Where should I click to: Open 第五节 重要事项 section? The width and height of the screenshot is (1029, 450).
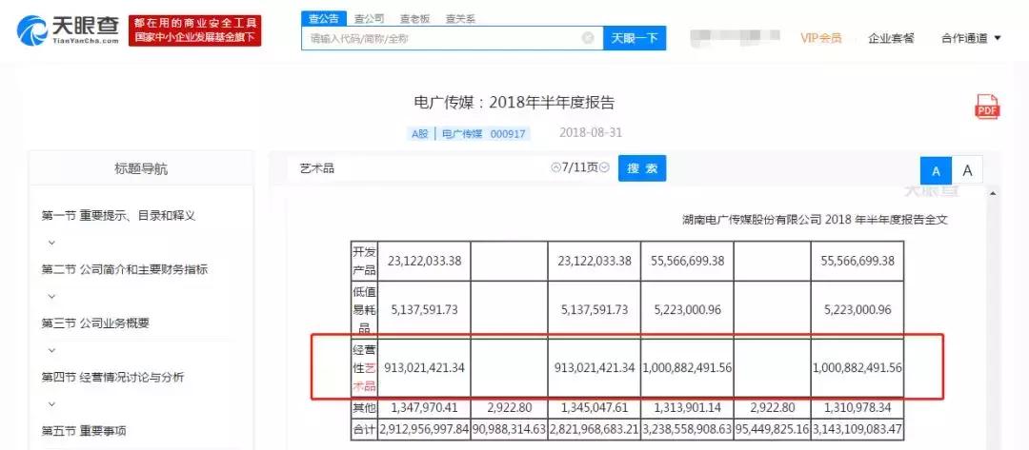tap(84, 431)
